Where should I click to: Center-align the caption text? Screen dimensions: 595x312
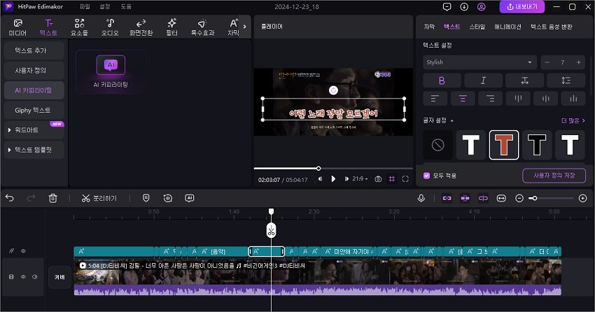pos(463,99)
